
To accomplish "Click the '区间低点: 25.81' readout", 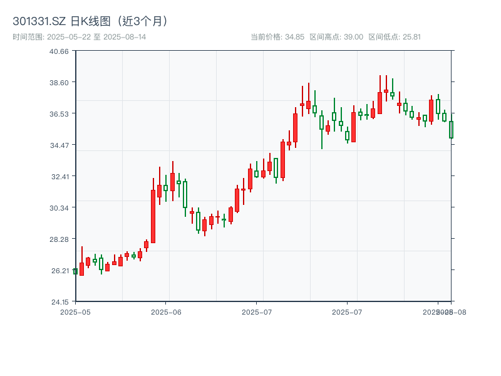I will [395, 37].
